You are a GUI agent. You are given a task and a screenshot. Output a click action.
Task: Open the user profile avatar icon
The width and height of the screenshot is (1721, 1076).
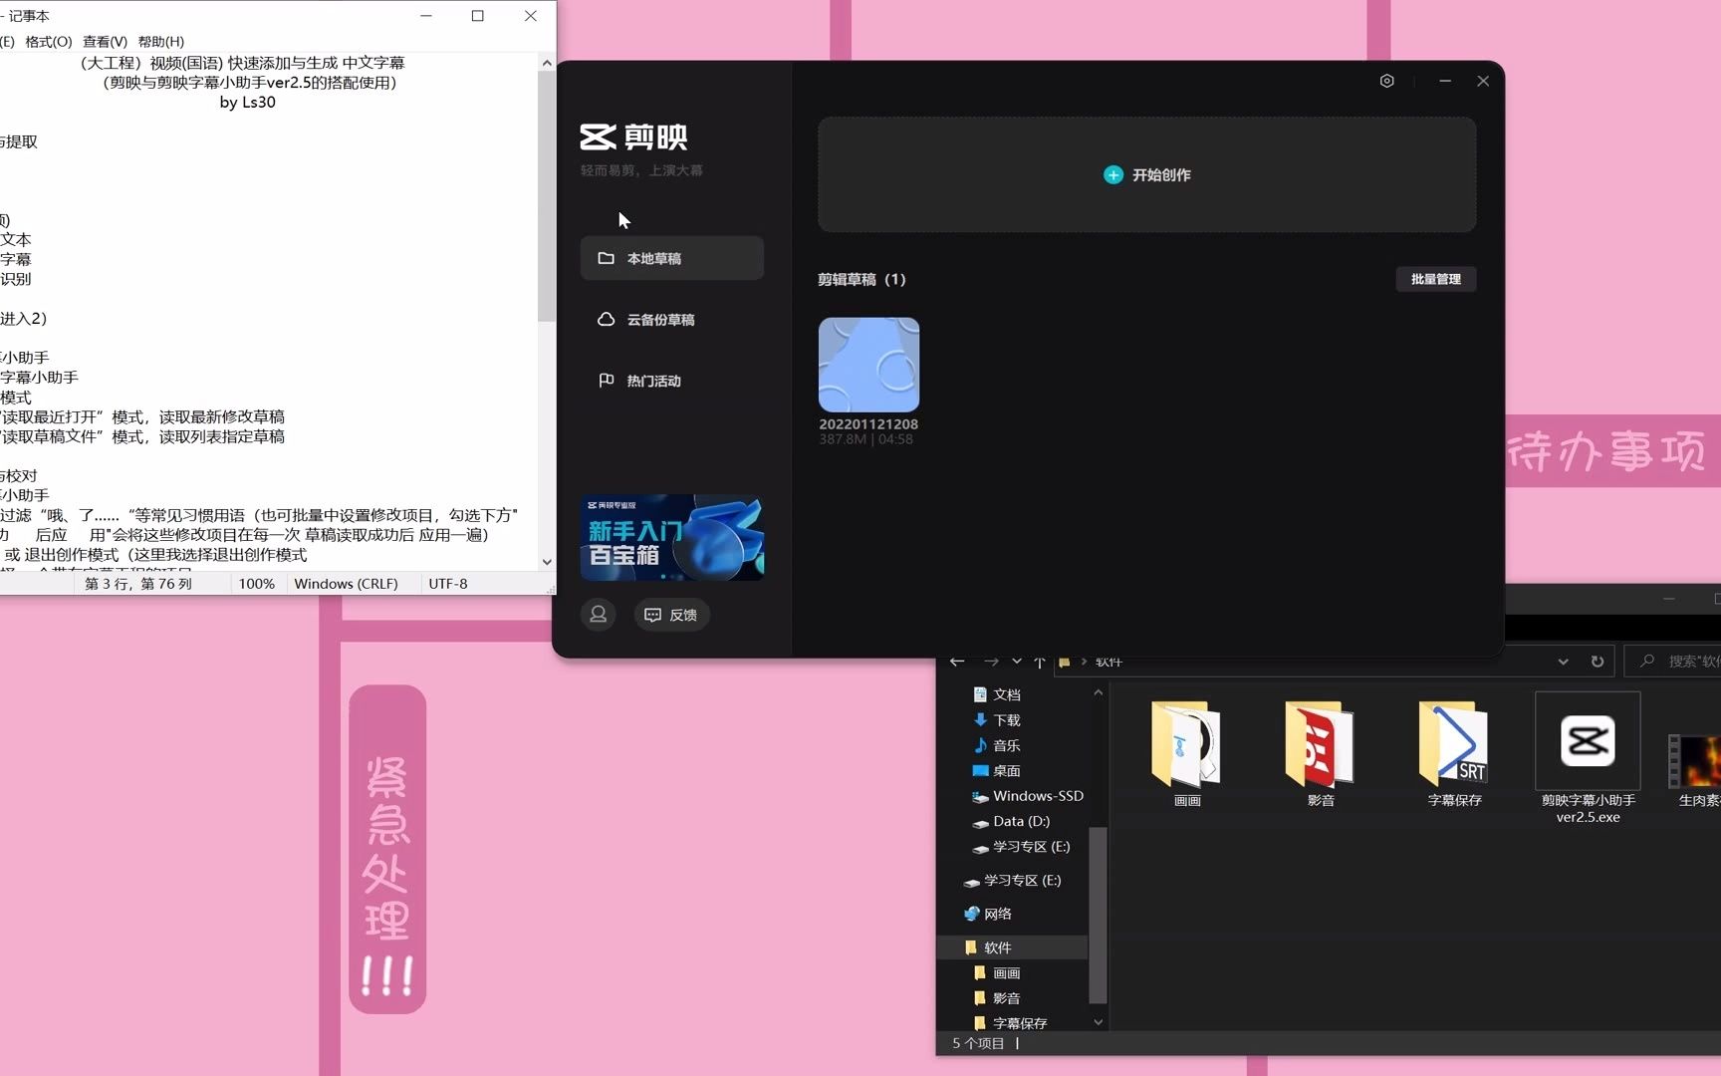[599, 615]
